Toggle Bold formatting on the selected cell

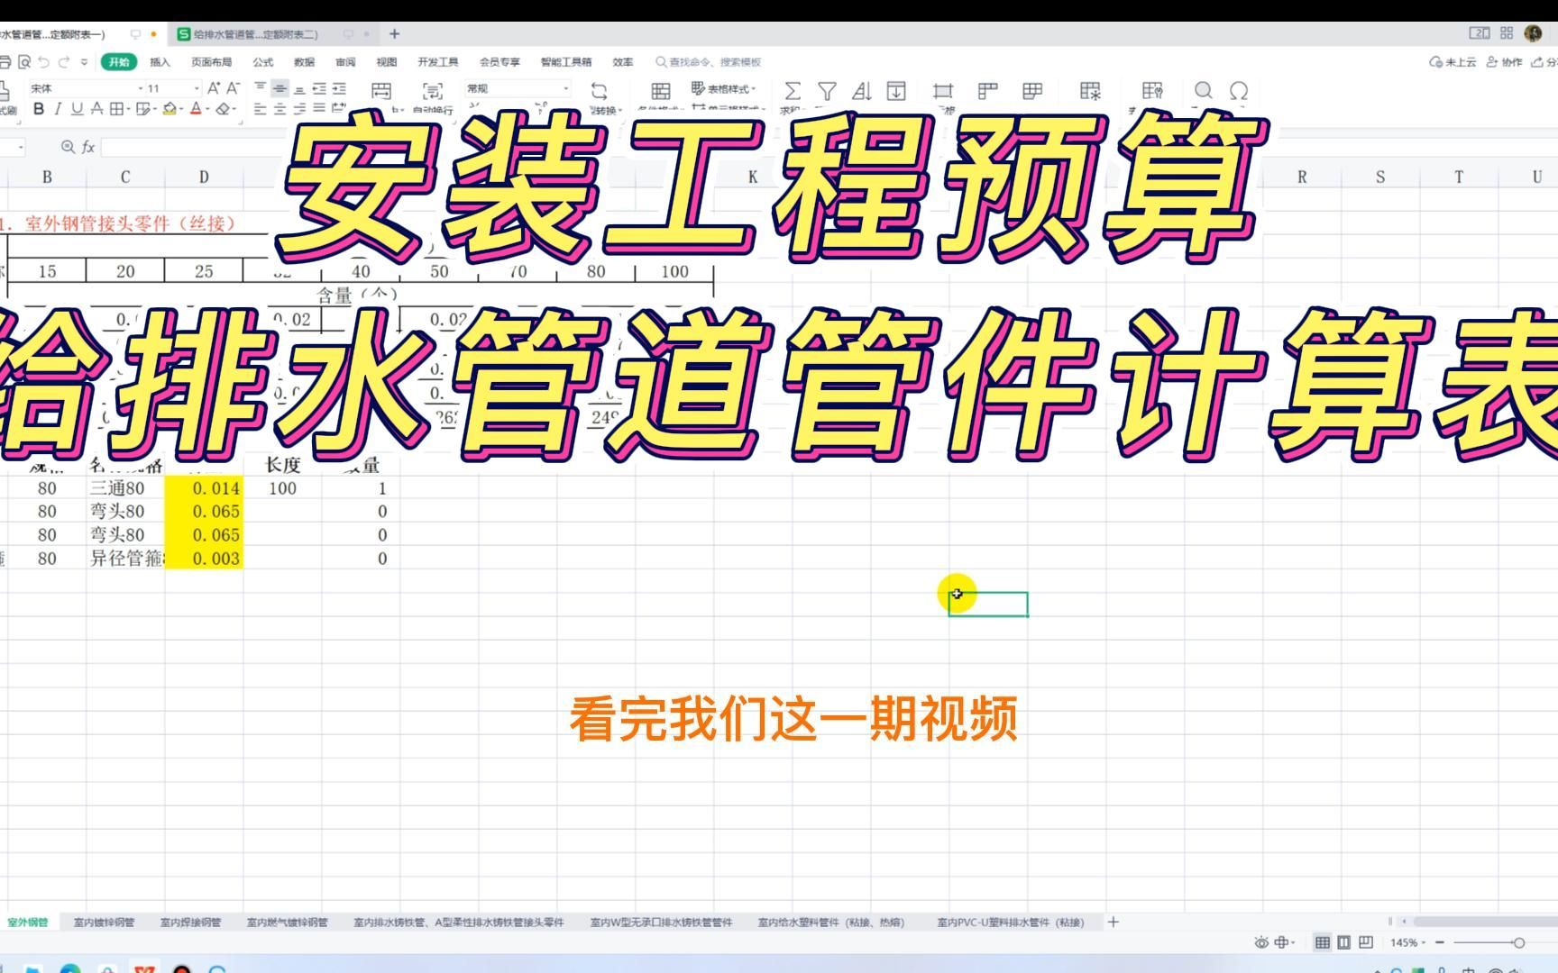point(37,107)
